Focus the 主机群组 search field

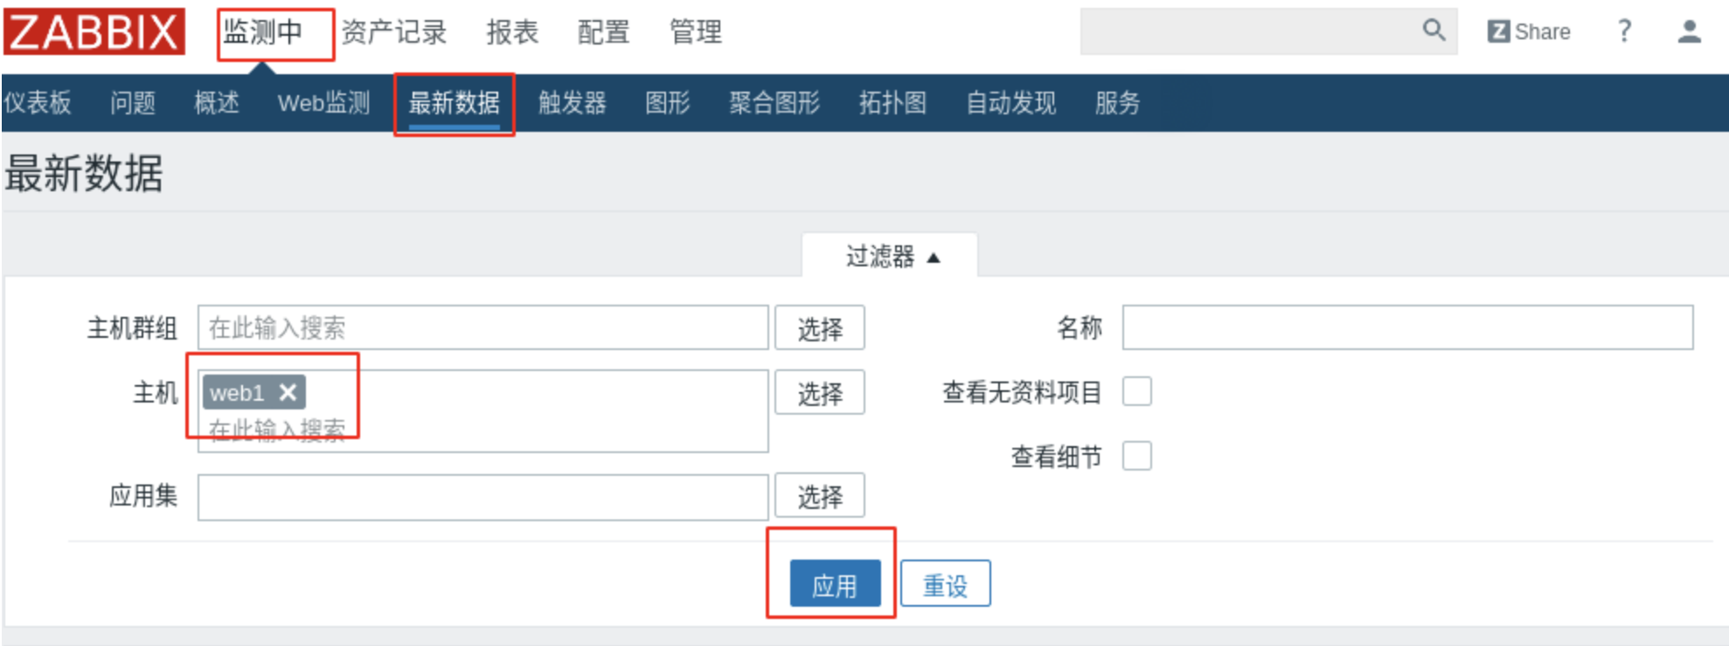click(x=483, y=328)
